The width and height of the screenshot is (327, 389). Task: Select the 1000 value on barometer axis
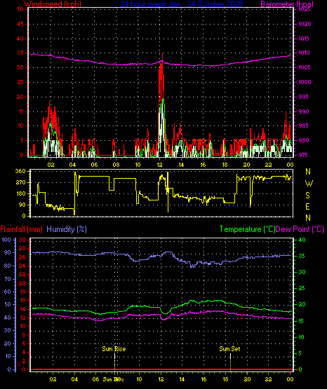point(305,82)
